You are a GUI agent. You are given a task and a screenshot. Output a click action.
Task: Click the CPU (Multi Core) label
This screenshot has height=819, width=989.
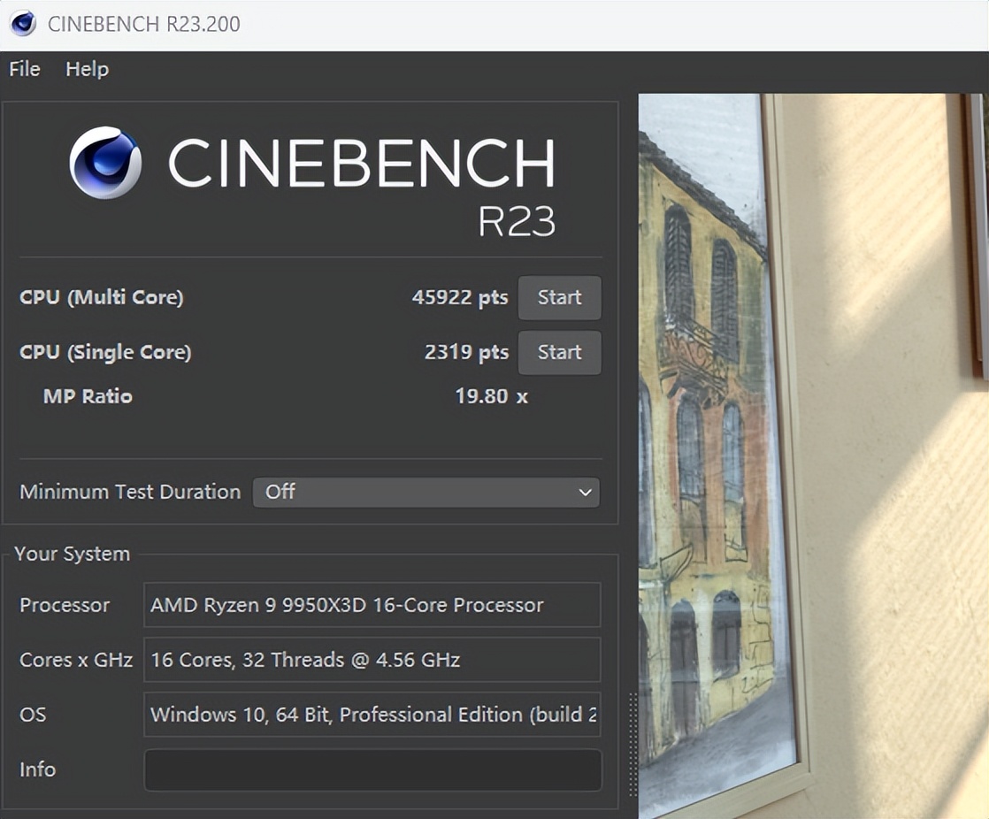pyautogui.click(x=102, y=297)
